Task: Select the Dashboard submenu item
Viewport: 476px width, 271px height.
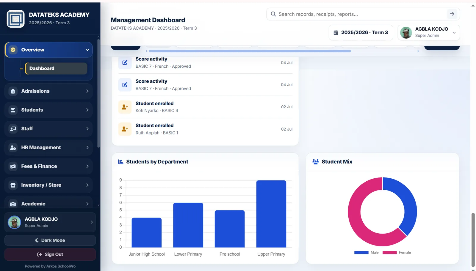Action: pyautogui.click(x=56, y=69)
